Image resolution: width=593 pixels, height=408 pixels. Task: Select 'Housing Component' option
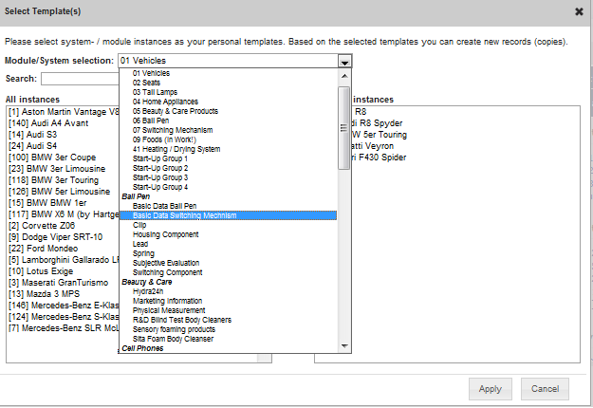165,234
